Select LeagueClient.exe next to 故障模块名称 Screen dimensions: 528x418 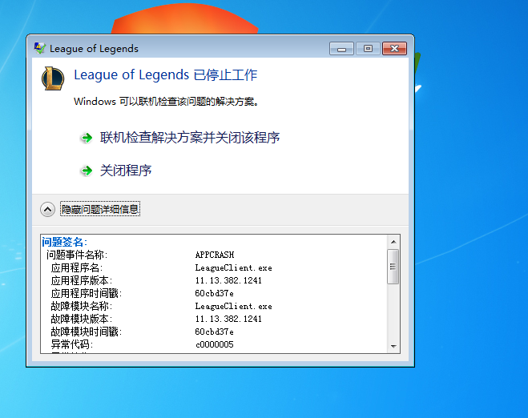233,306
